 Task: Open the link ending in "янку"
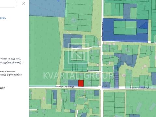point(3,18)
